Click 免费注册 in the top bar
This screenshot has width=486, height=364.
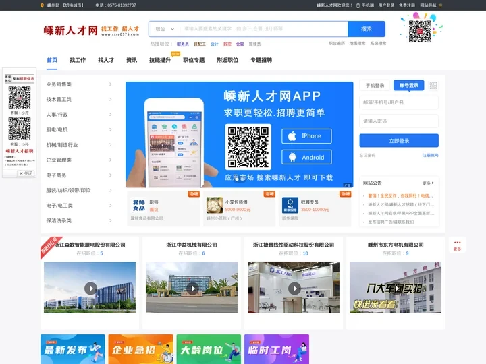pyautogui.click(x=407, y=5)
